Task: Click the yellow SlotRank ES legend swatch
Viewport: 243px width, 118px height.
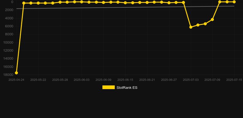Action: click(109, 87)
